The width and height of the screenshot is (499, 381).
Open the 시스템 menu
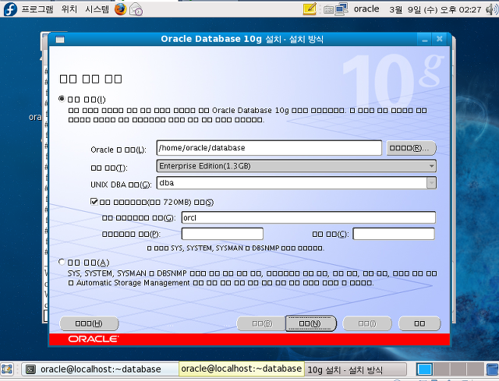tap(97, 9)
